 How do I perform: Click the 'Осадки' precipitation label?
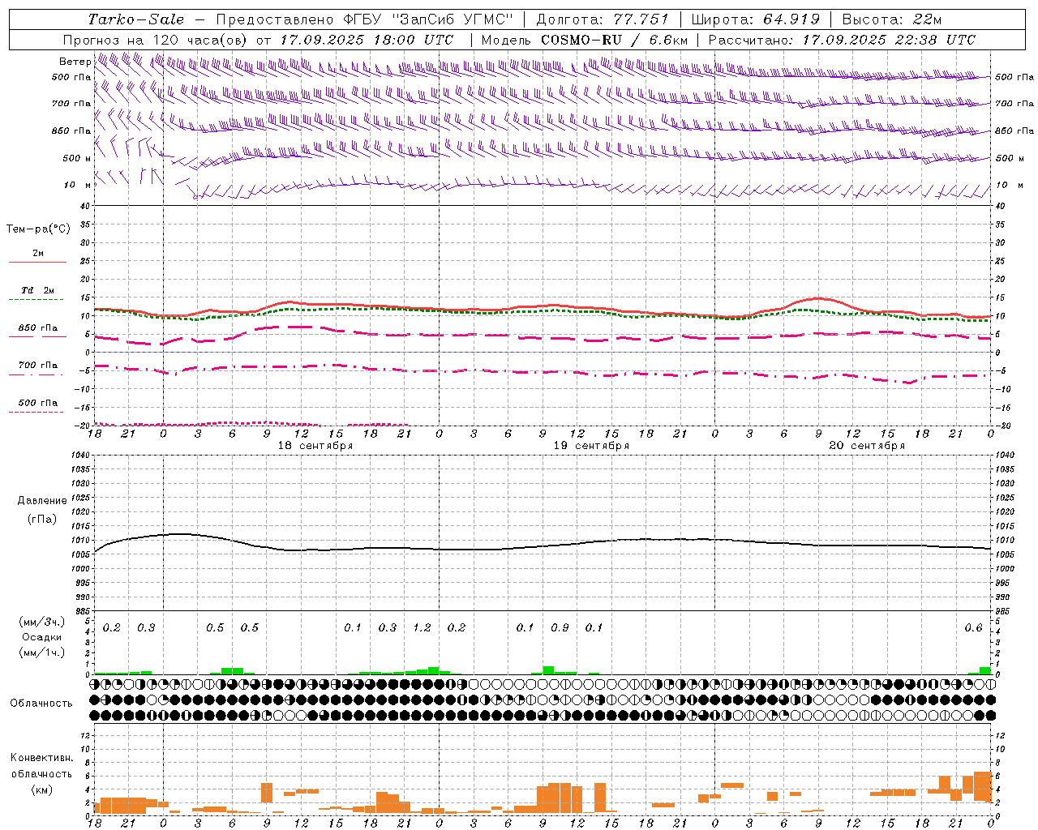coord(42,637)
